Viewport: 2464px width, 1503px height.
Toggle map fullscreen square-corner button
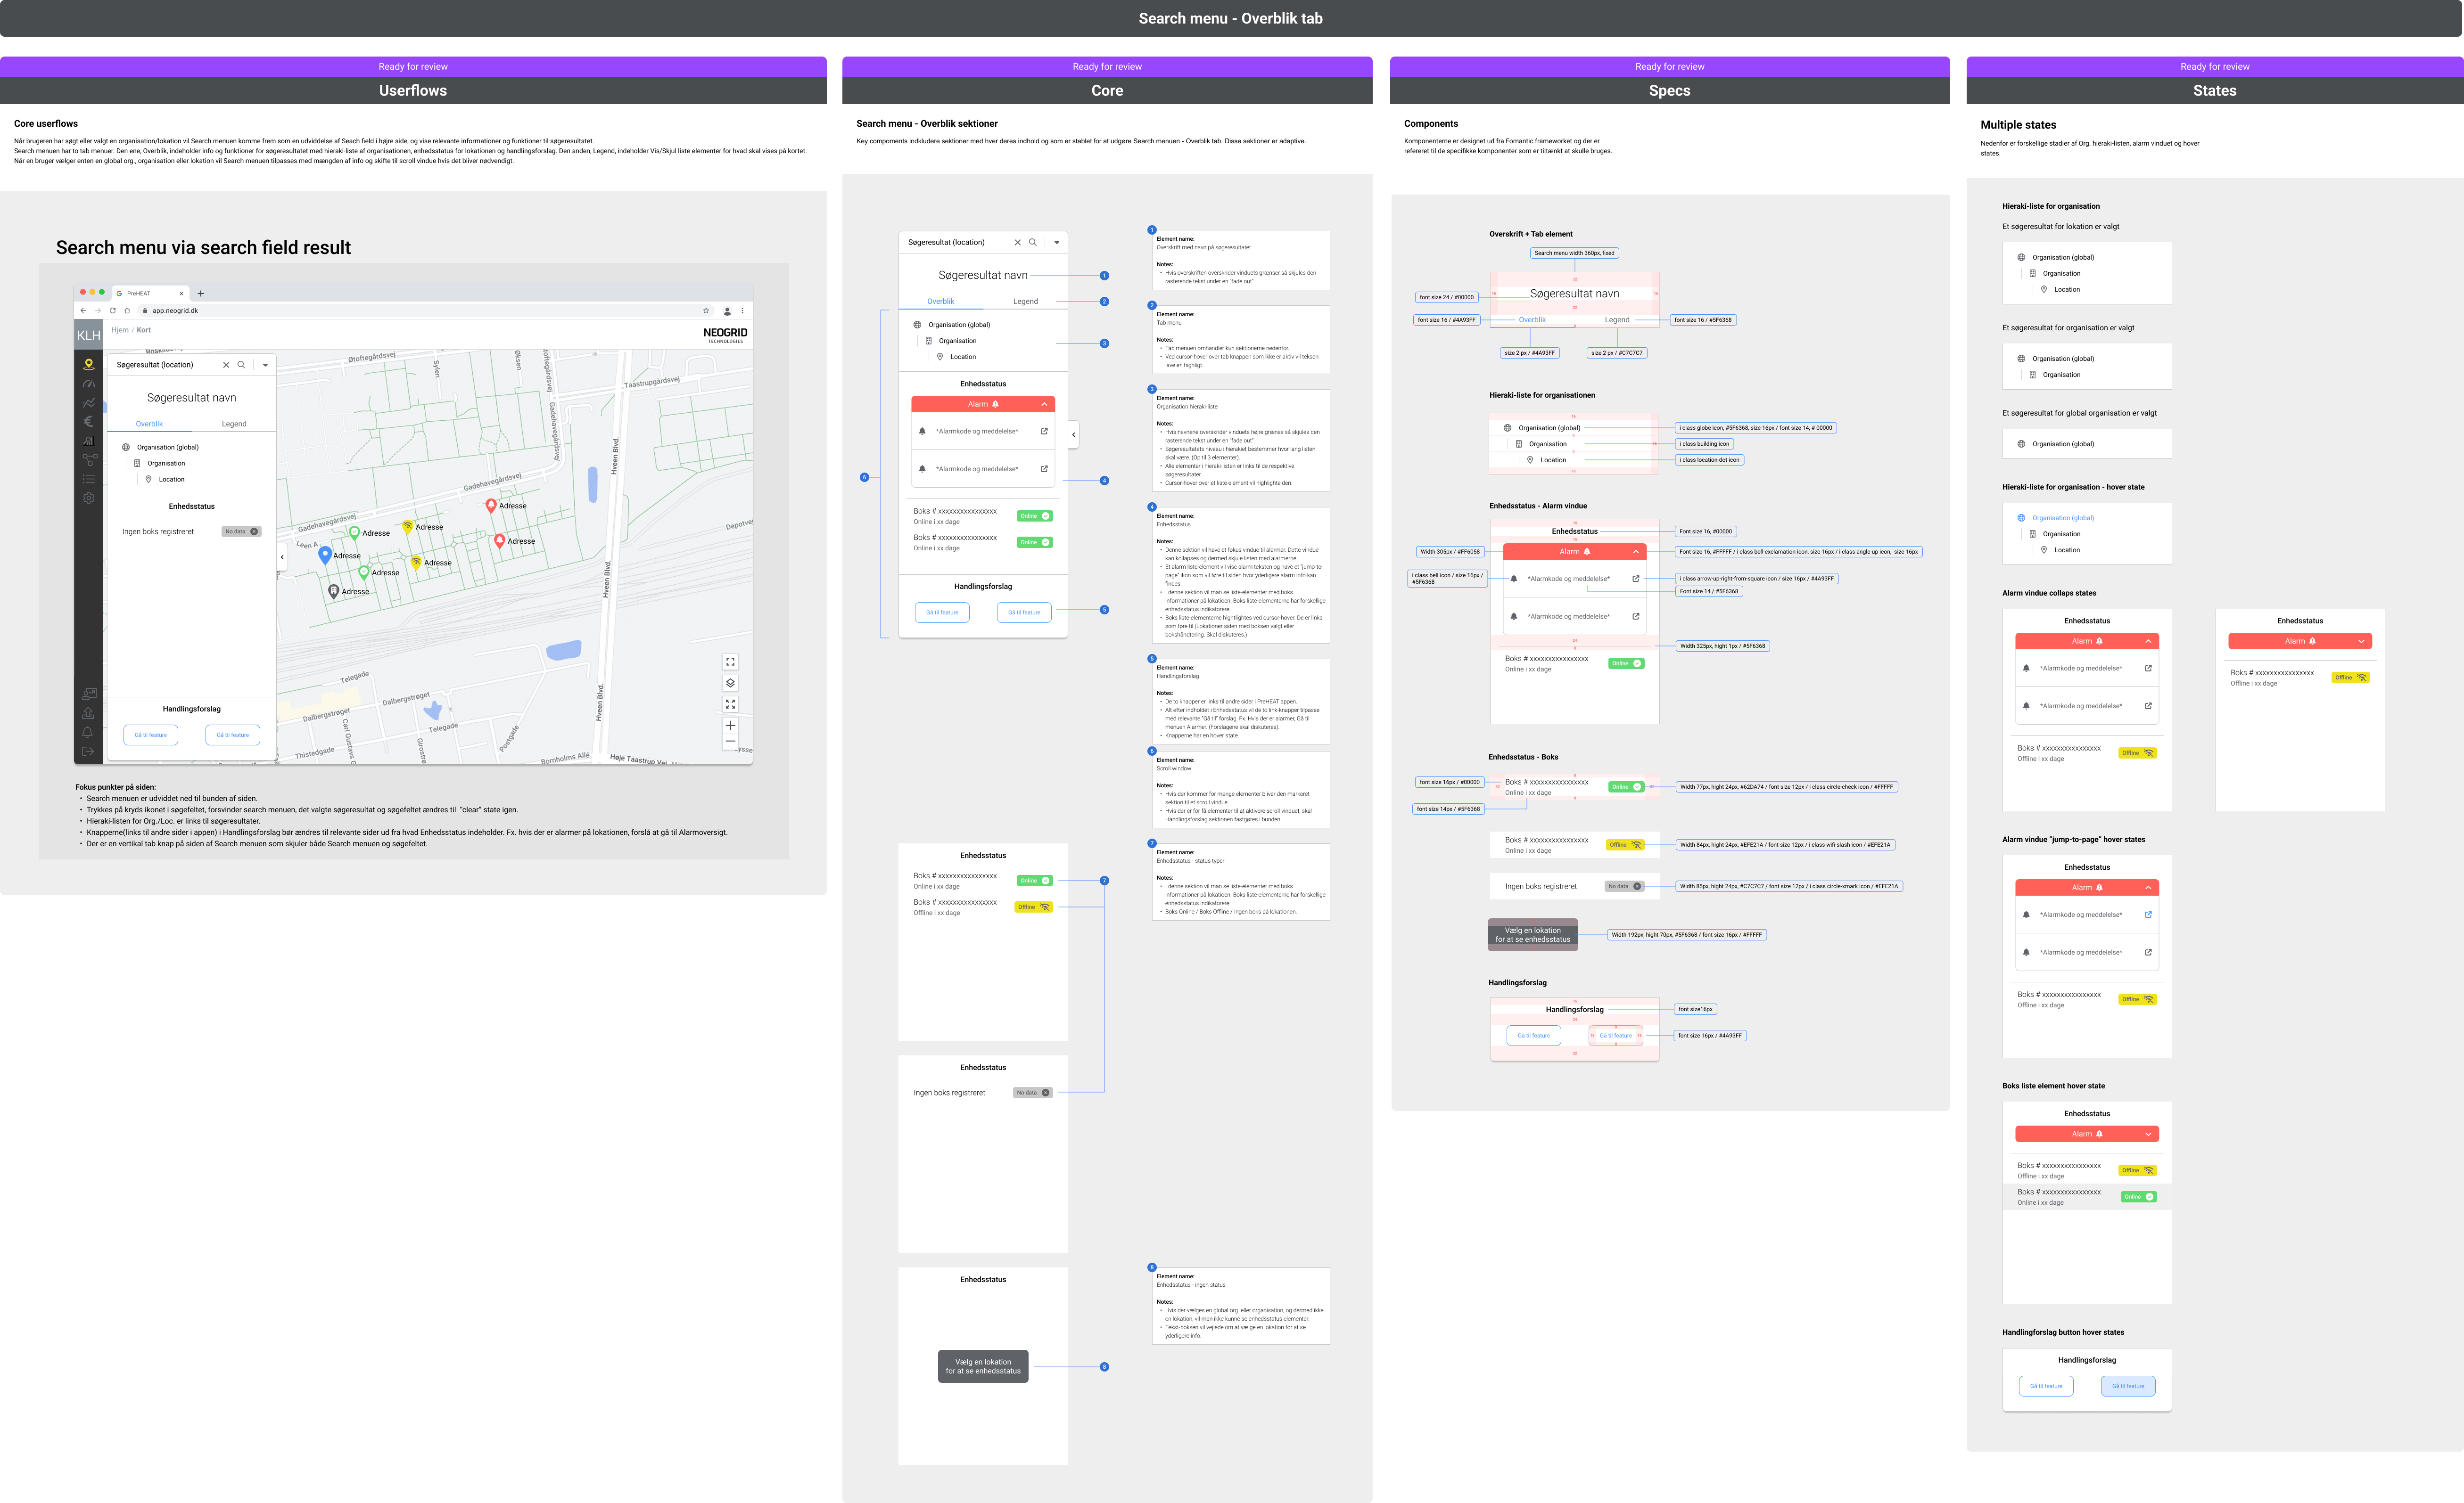point(730,662)
